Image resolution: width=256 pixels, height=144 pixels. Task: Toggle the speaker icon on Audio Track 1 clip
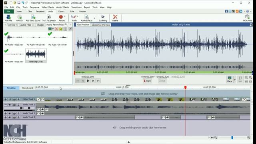click(x=43, y=109)
